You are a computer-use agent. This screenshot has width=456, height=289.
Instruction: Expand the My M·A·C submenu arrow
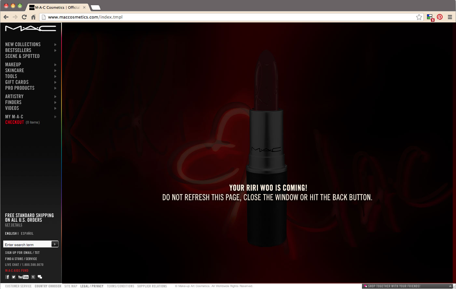coord(55,117)
